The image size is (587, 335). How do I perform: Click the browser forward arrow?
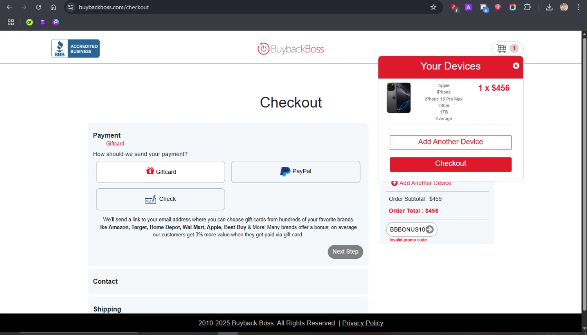[x=24, y=7]
